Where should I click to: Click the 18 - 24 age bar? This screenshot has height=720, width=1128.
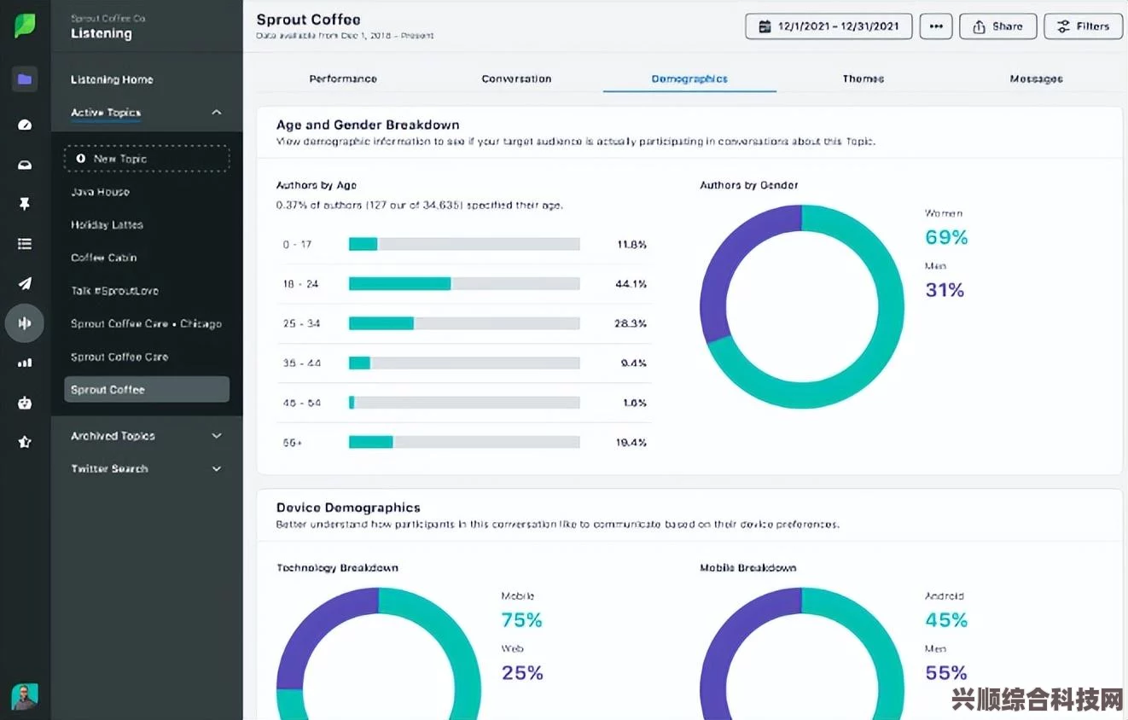tap(464, 284)
